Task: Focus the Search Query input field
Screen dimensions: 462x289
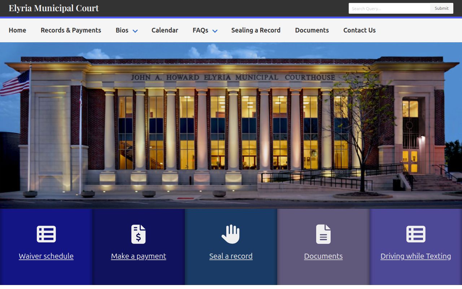Action: pos(389,8)
